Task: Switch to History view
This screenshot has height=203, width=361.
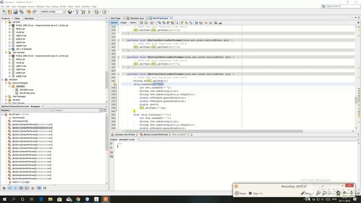Action: [133, 23]
